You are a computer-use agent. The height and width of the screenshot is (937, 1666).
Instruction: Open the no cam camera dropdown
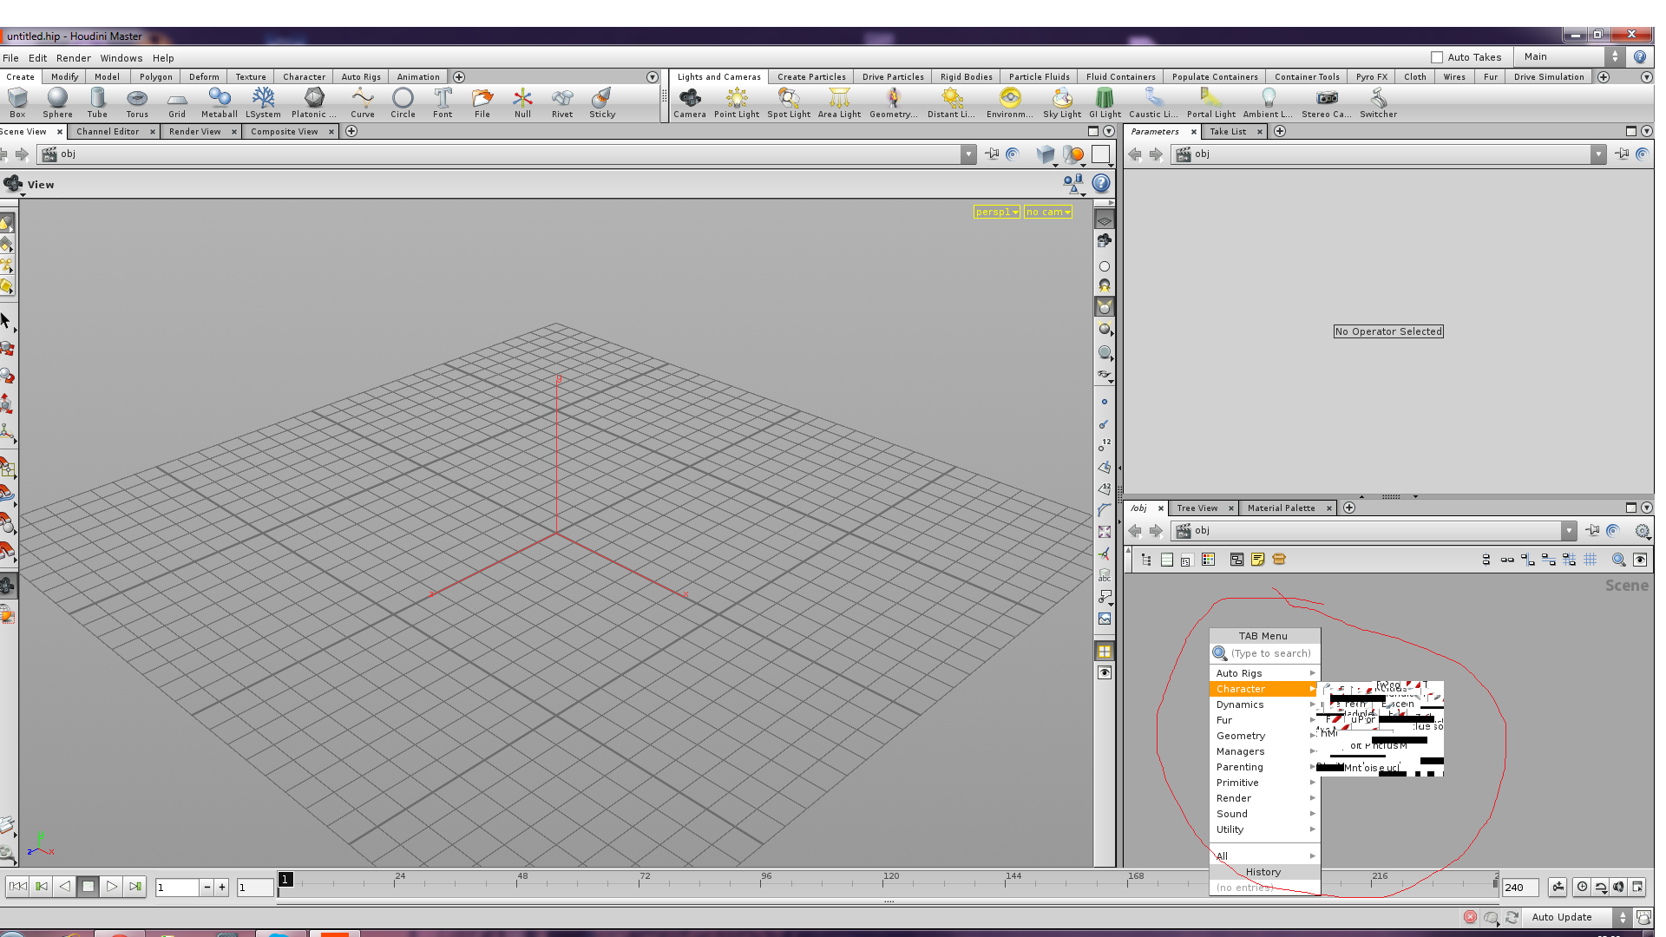[x=1047, y=212]
